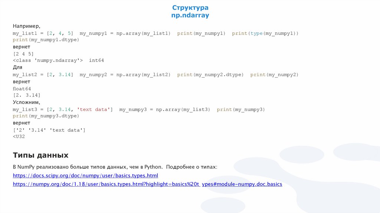The width and height of the screenshot is (380, 213).
Task: Click code 'print(my_numpy2)'
Action: click(x=274, y=75)
